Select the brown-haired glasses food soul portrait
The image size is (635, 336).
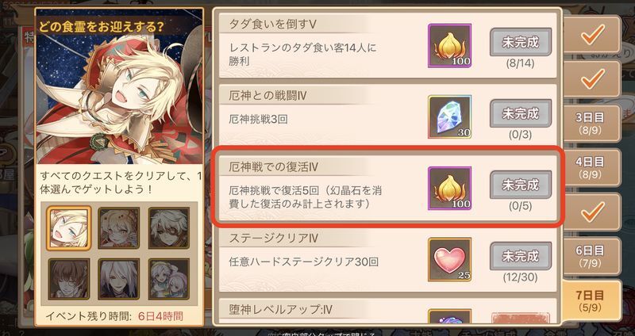(68, 279)
